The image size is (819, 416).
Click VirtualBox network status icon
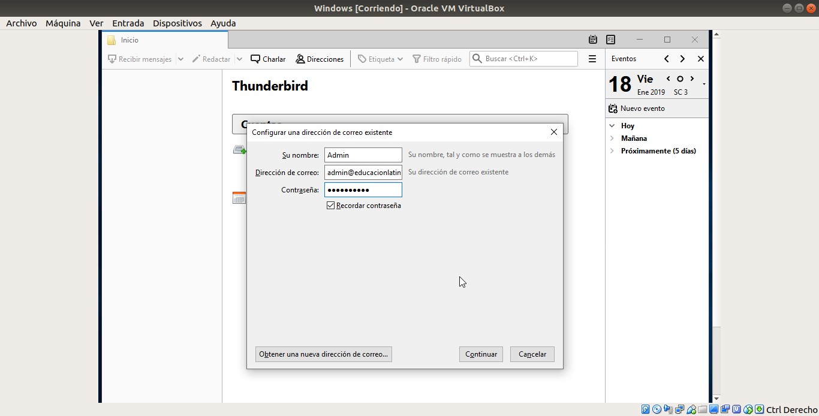tap(679, 410)
